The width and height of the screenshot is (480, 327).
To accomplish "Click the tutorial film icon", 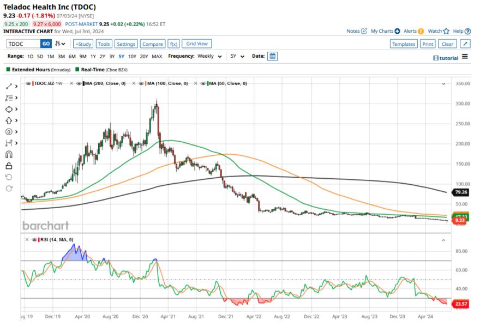I will pyautogui.click(x=436, y=58).
